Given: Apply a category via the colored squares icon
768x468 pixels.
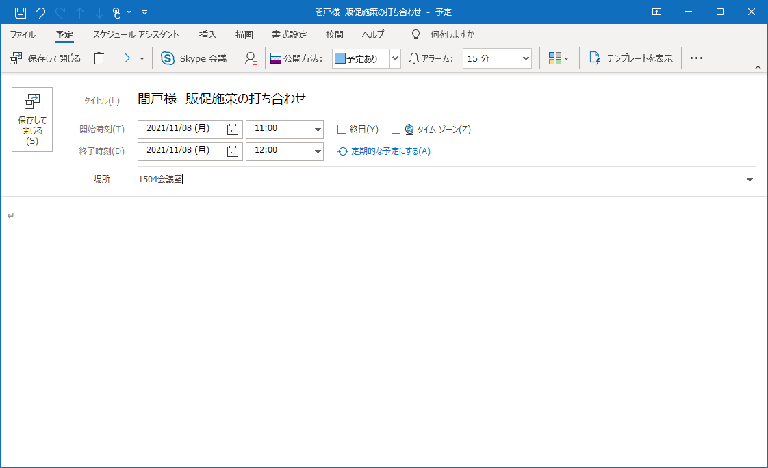Looking at the screenshot, I should 556,58.
